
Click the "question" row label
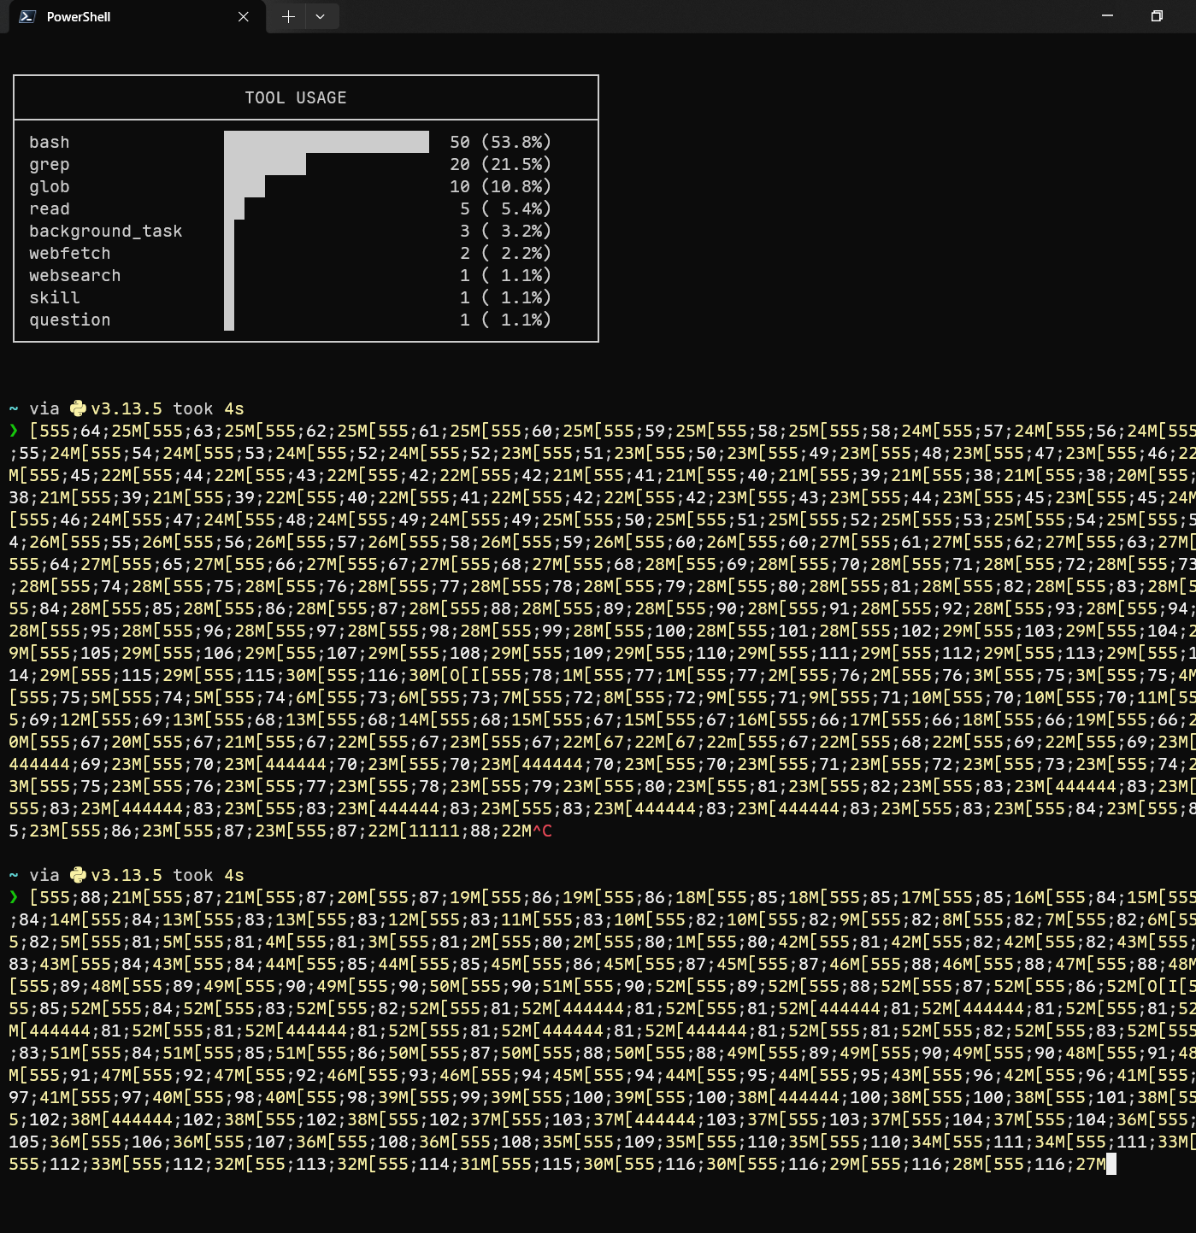click(x=70, y=320)
